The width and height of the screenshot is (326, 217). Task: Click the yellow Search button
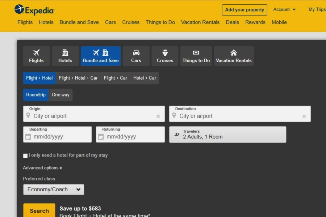pyautogui.click(x=39, y=210)
